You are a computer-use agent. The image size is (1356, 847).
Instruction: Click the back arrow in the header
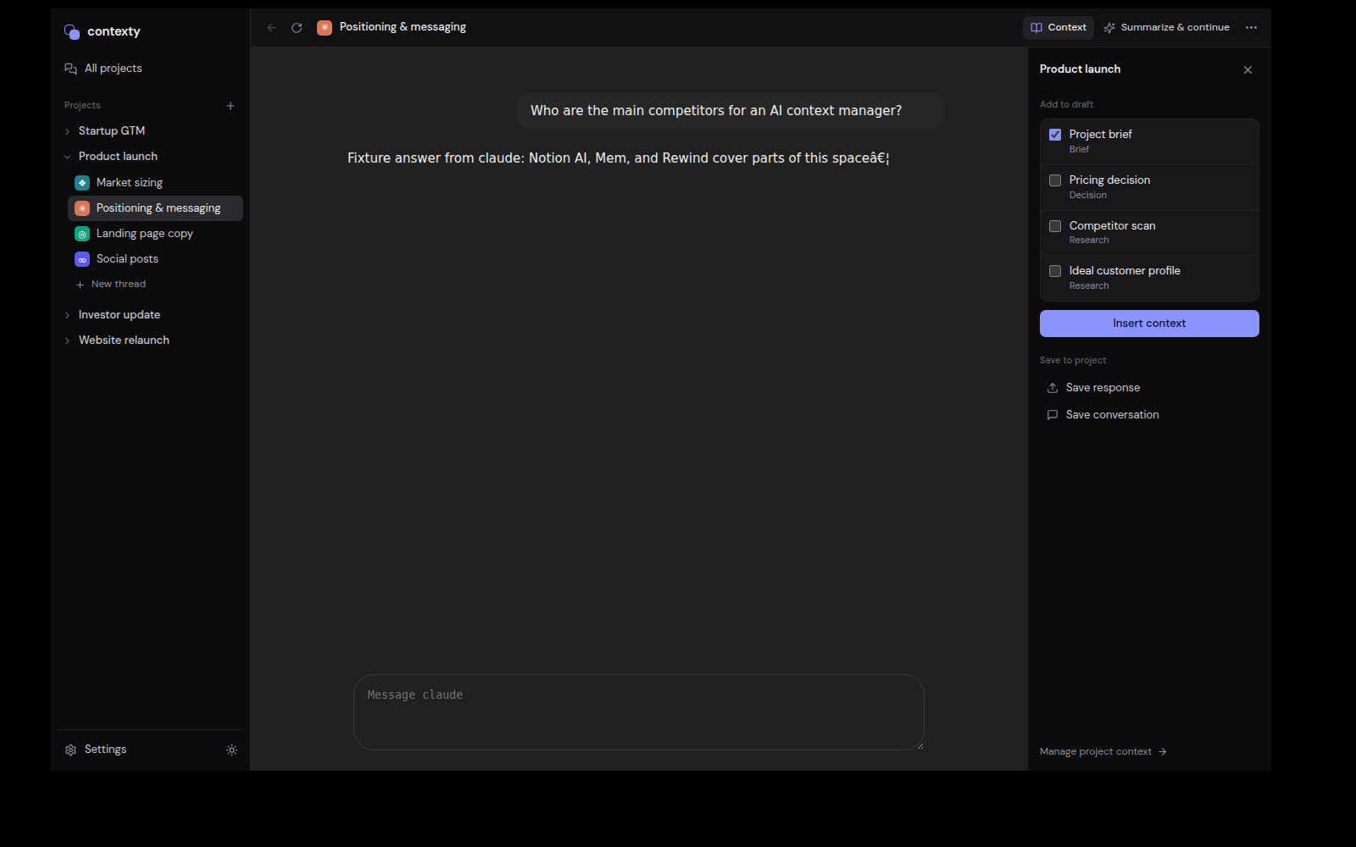click(x=271, y=28)
